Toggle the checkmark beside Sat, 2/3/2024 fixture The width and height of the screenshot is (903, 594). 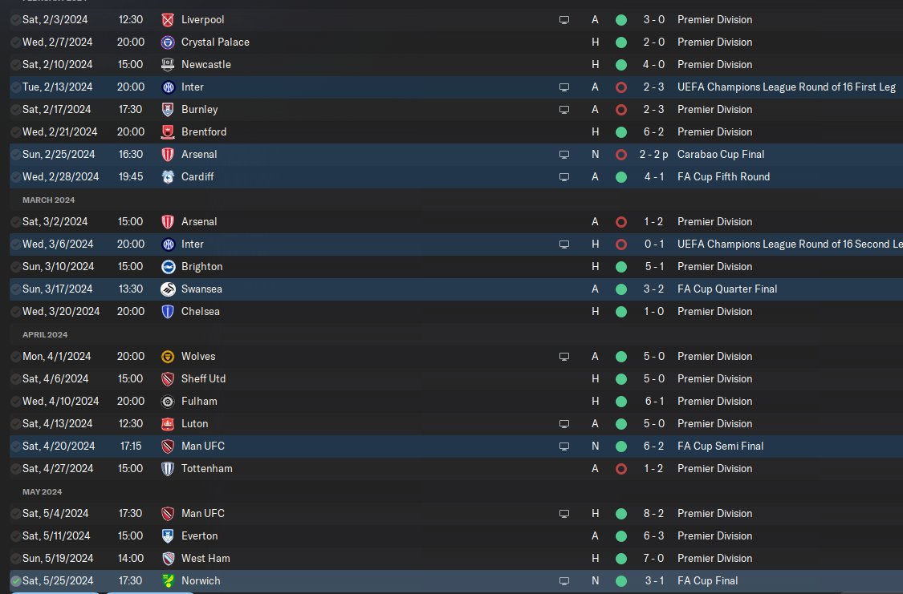pyautogui.click(x=15, y=20)
